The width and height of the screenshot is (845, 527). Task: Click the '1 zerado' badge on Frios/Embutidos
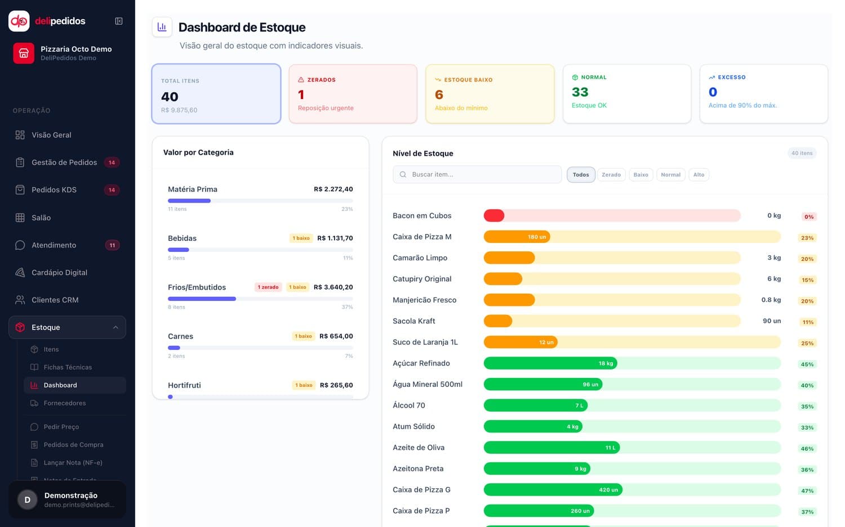(x=268, y=287)
